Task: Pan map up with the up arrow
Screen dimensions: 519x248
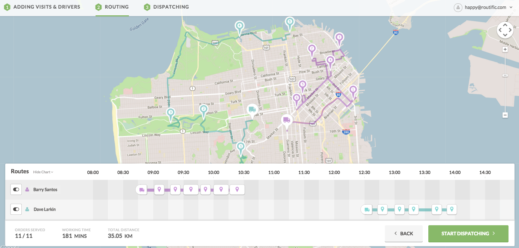Action: [505, 25]
